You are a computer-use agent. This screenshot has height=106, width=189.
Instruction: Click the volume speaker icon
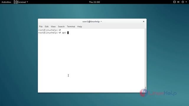178,2
